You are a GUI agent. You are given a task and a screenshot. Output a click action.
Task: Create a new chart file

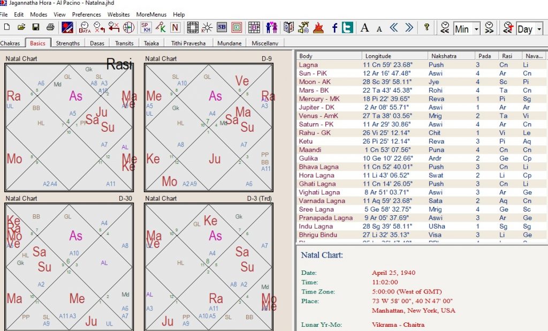click(x=6, y=27)
